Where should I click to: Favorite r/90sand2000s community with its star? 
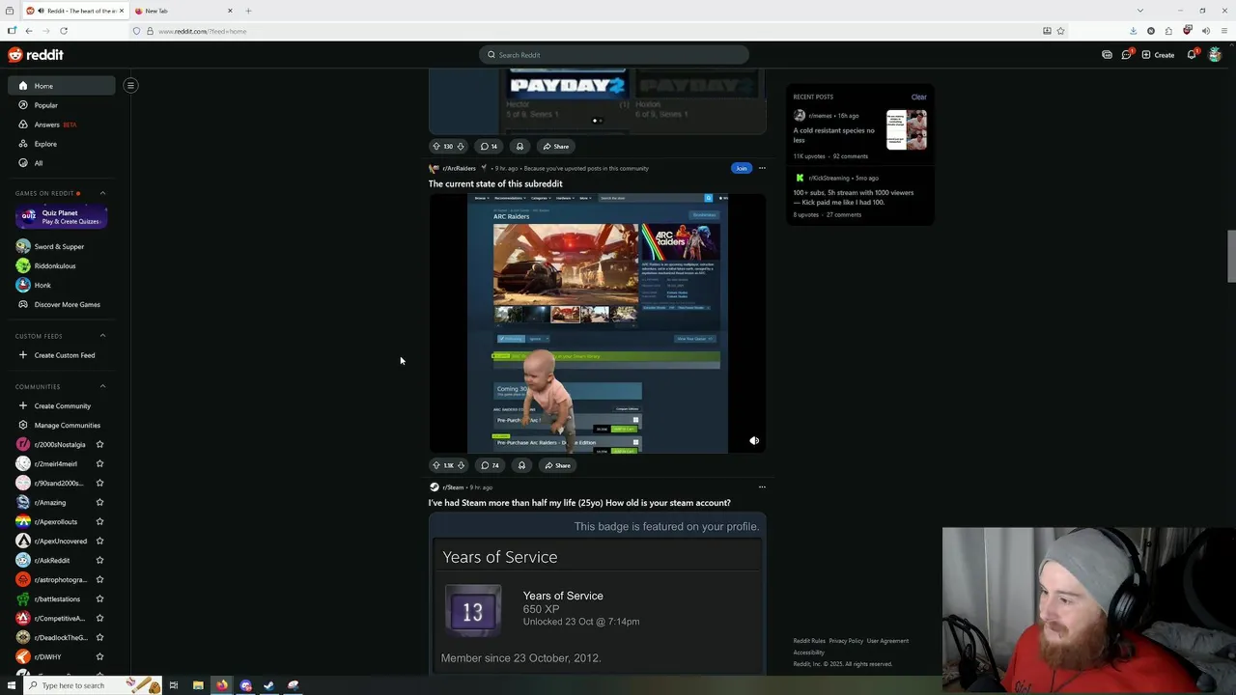[x=99, y=483]
